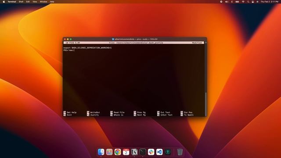281x158 pixels.
Task: Click the Next Pg shortcut label
Action: coord(141,115)
